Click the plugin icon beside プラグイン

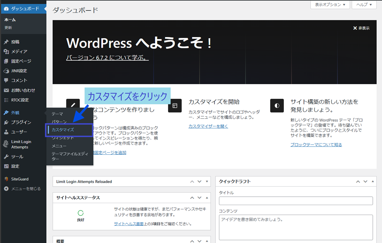pyautogui.click(x=6, y=122)
